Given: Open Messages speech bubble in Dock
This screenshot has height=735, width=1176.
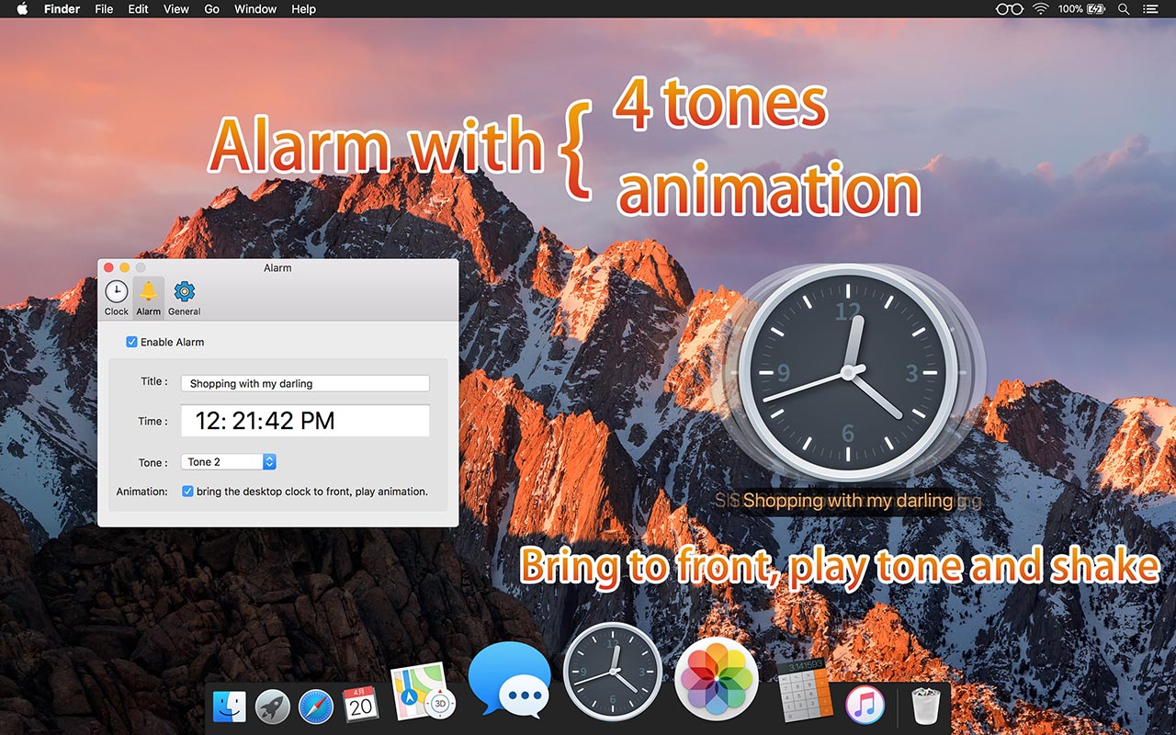Looking at the screenshot, I should 510,682.
